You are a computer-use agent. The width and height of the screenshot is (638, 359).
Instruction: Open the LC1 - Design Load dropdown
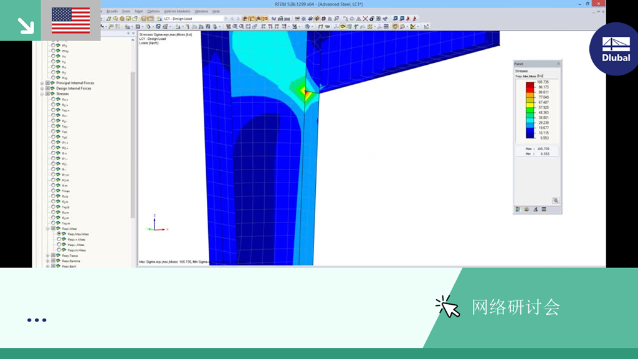pyautogui.click(x=226, y=19)
